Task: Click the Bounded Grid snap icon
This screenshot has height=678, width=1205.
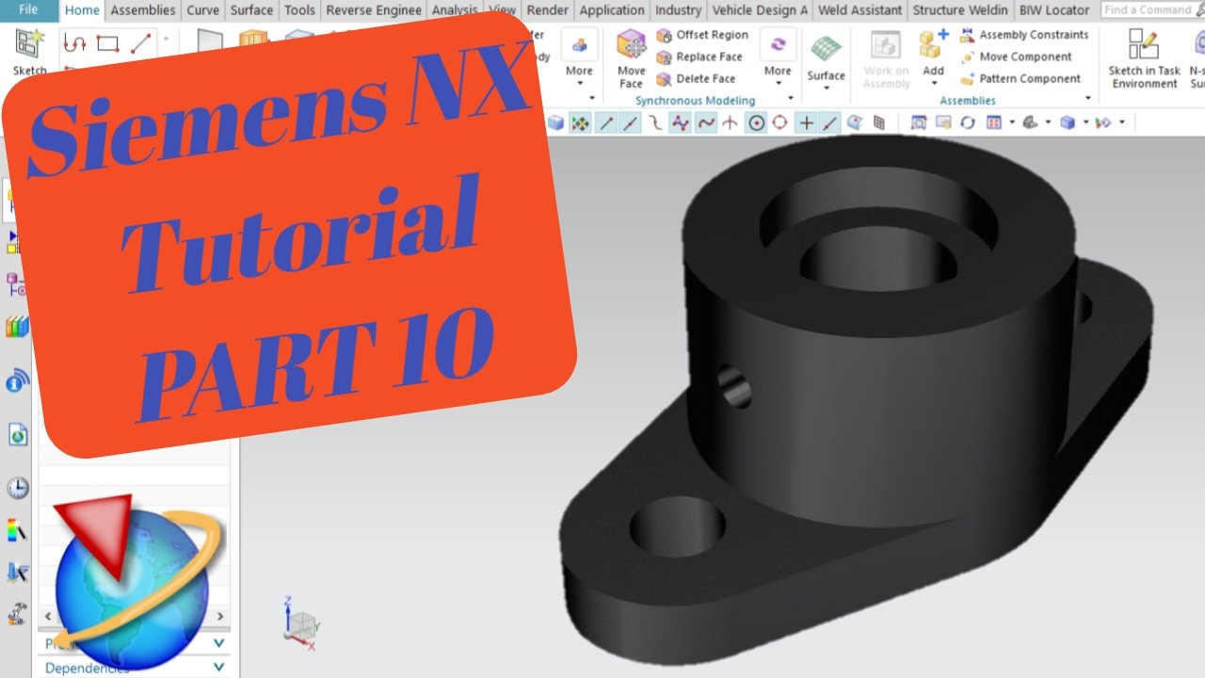Action: 879,122
